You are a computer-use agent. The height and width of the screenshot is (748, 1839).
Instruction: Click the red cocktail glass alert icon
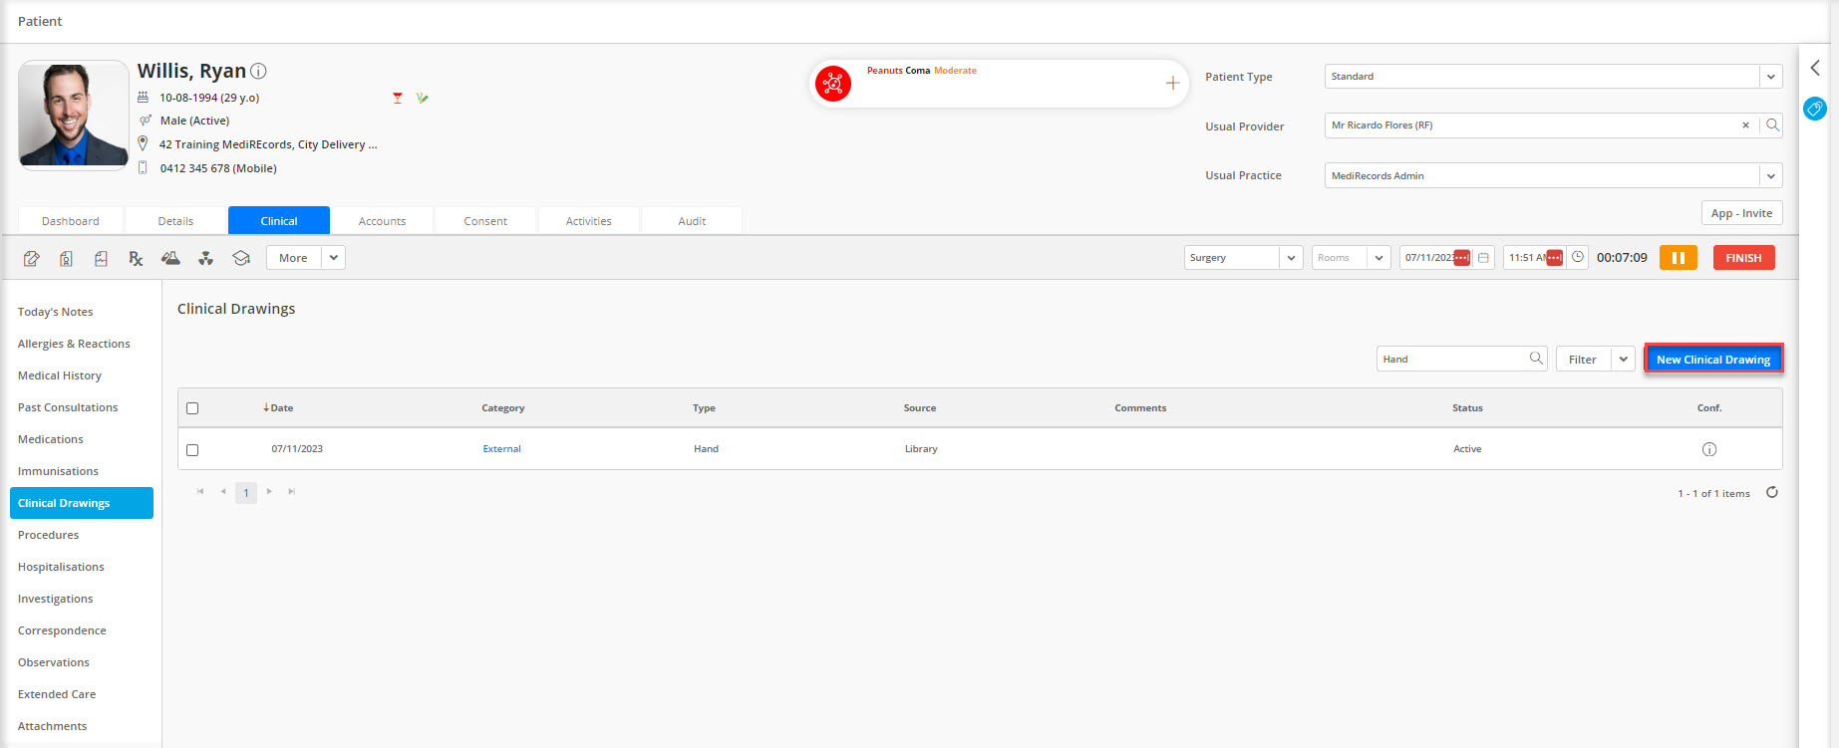tap(398, 98)
